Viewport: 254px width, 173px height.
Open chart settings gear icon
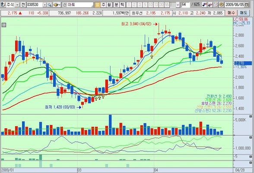click(x=221, y=5)
